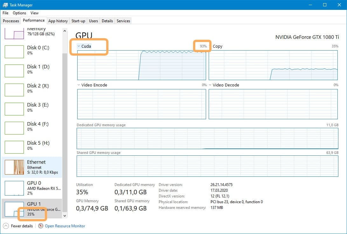Select the Ethernet activity graph thumbnail
347x234 pixels.
(14, 167)
